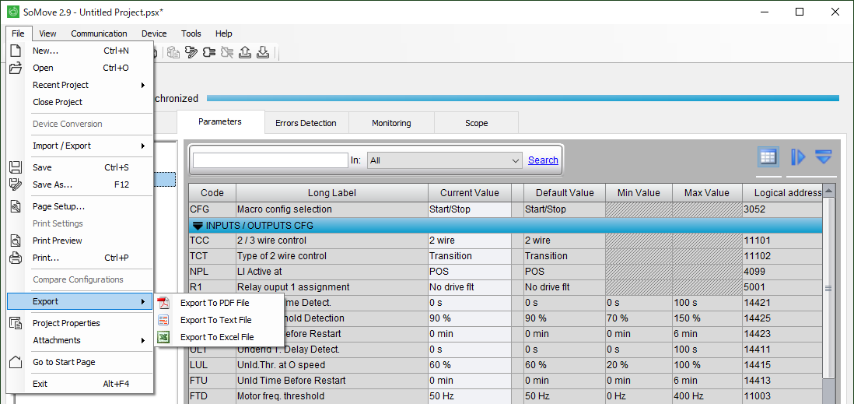Click the Page Setup icon
854x404 pixels.
(16, 206)
